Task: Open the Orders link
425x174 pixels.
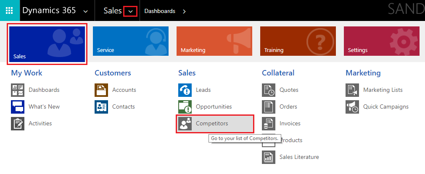Action: click(x=288, y=107)
